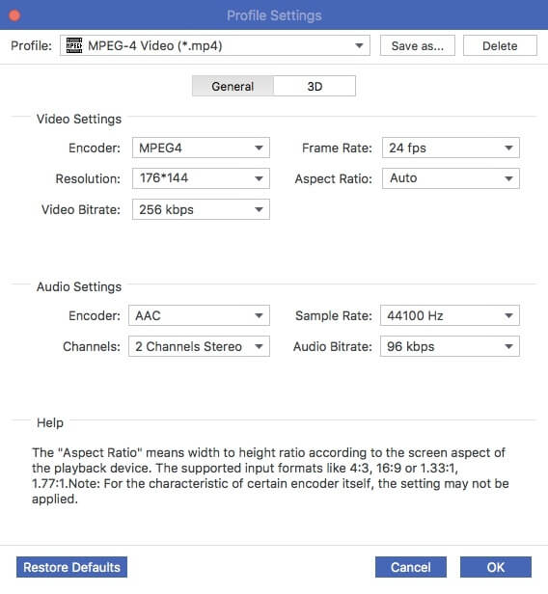
Task: Expand the Channels 2 Channels Stereo dropdown
Action: coord(199,346)
